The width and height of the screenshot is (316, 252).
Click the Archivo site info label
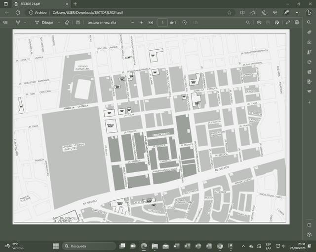click(x=38, y=12)
